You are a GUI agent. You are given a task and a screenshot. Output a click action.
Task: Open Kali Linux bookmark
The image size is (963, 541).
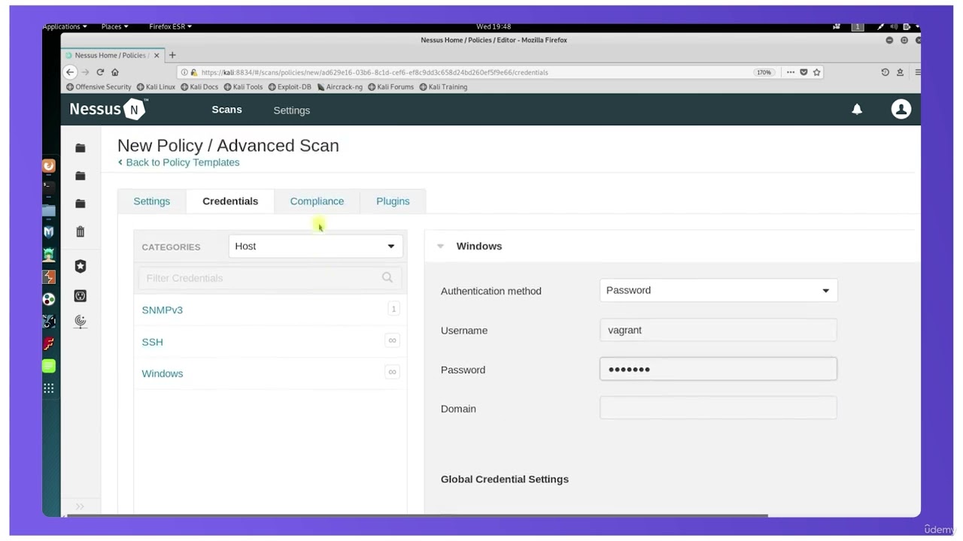(156, 87)
